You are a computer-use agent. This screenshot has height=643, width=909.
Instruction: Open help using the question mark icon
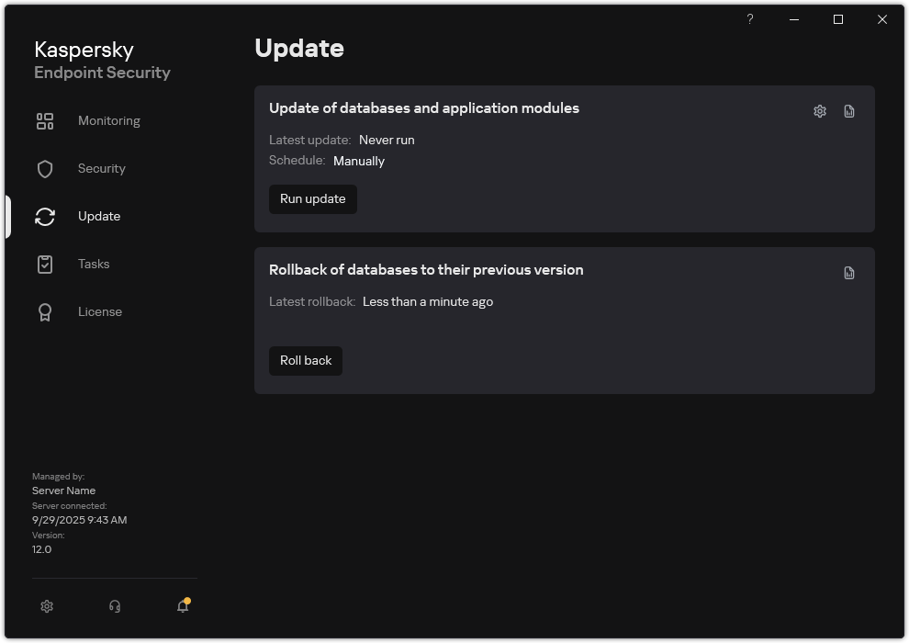click(749, 18)
